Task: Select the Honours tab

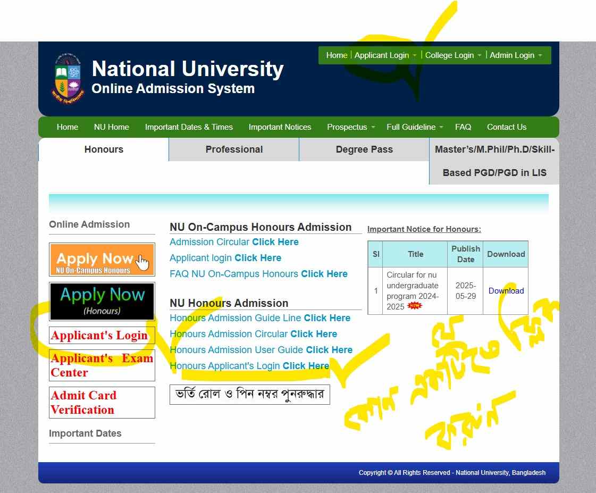Action: pos(104,149)
